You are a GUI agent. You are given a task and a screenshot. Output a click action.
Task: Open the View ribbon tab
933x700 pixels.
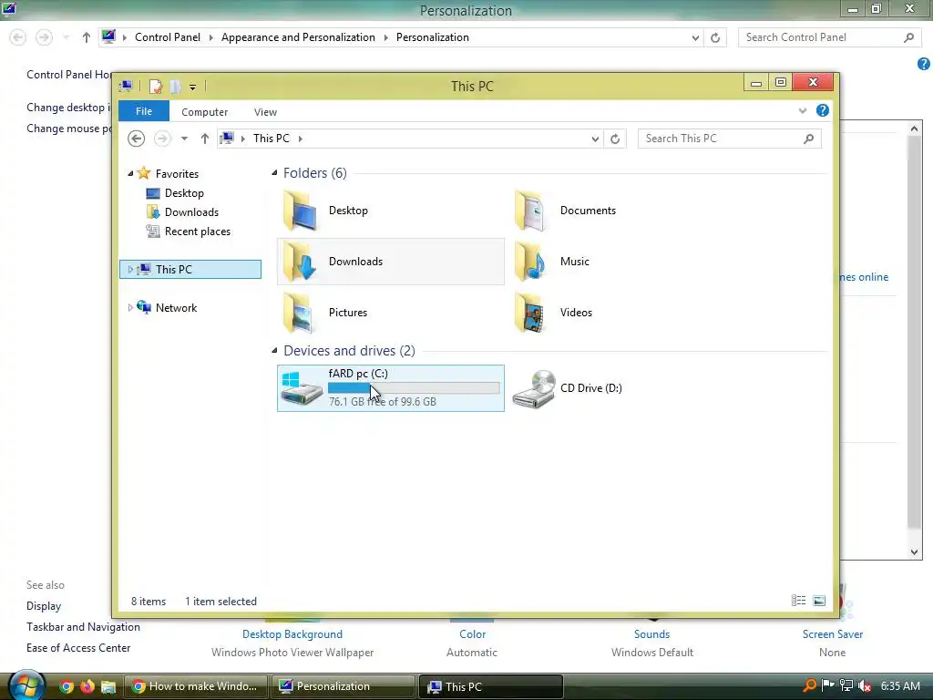coord(265,112)
